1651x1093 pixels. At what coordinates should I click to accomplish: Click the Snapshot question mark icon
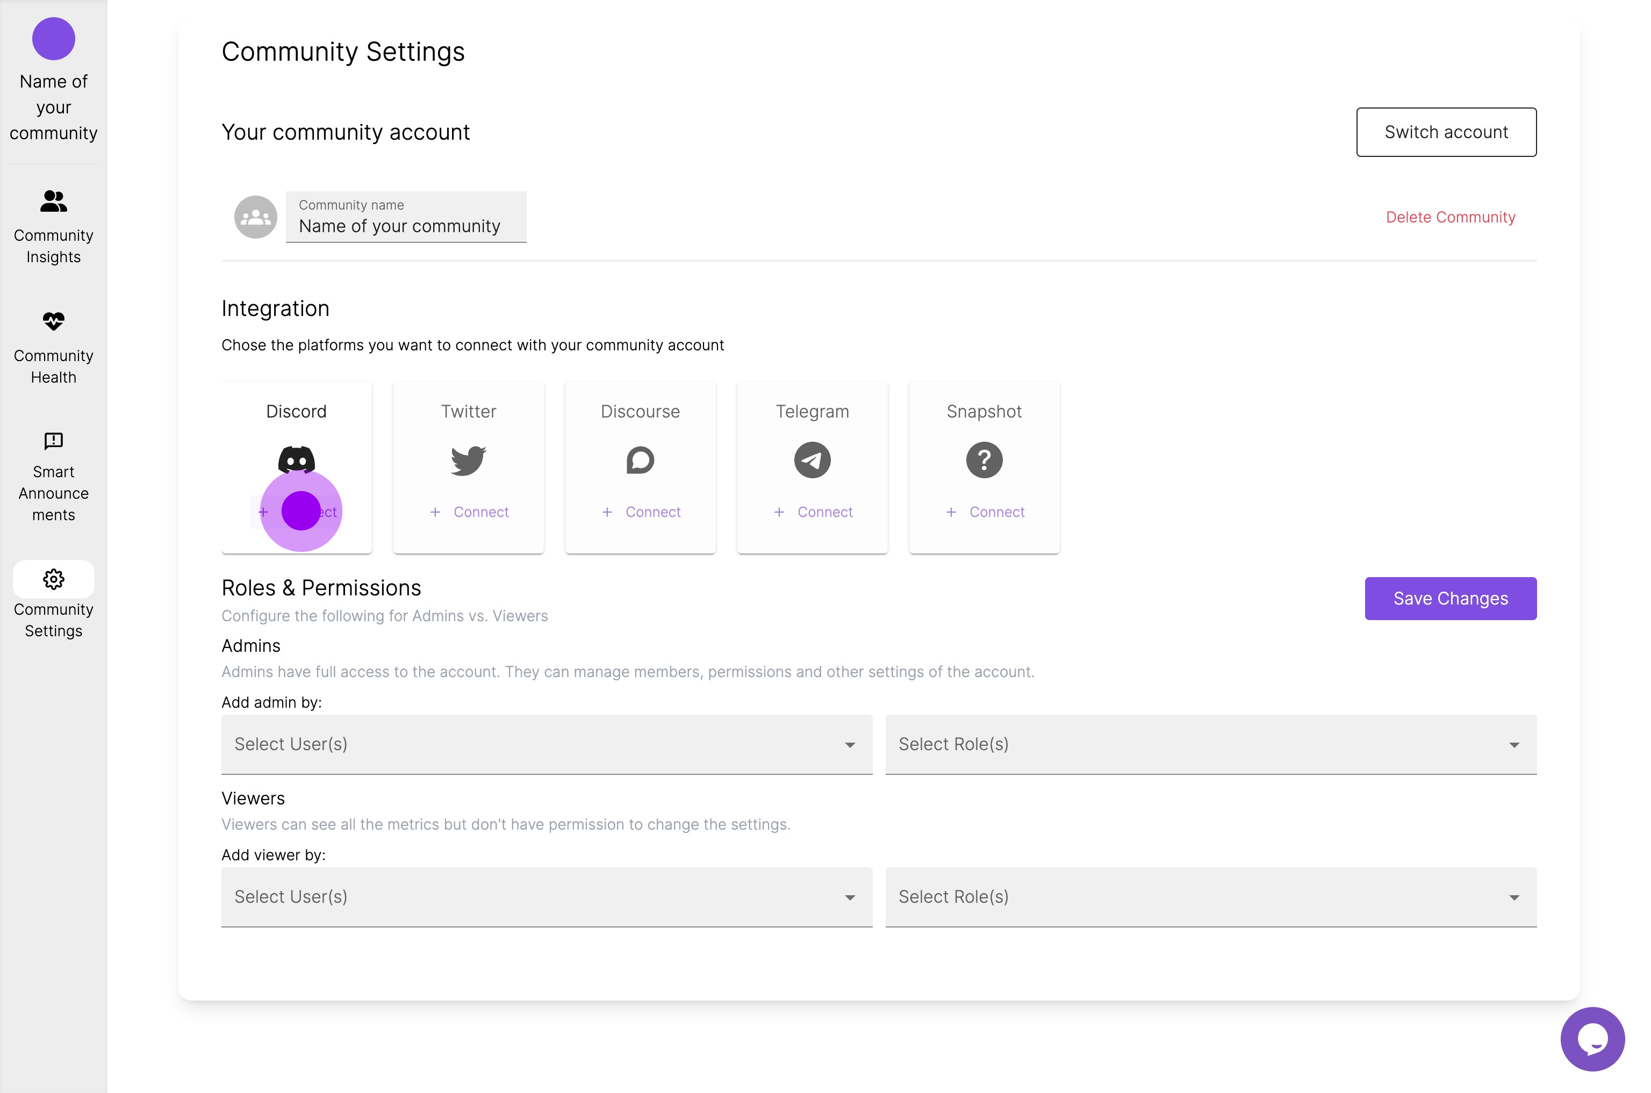tap(984, 460)
